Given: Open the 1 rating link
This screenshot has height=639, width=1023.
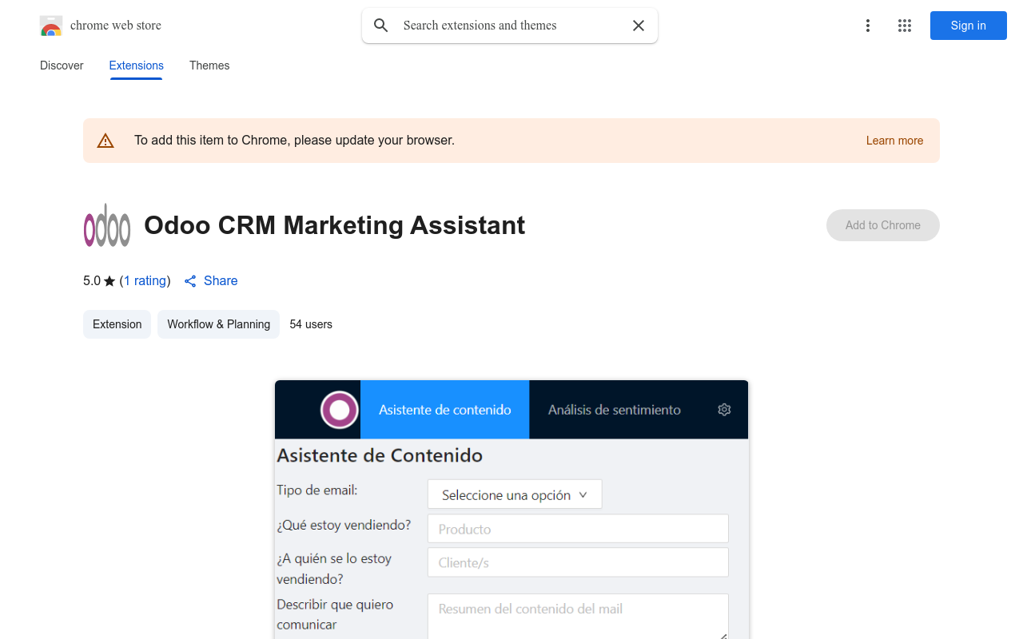Looking at the screenshot, I should (145, 281).
